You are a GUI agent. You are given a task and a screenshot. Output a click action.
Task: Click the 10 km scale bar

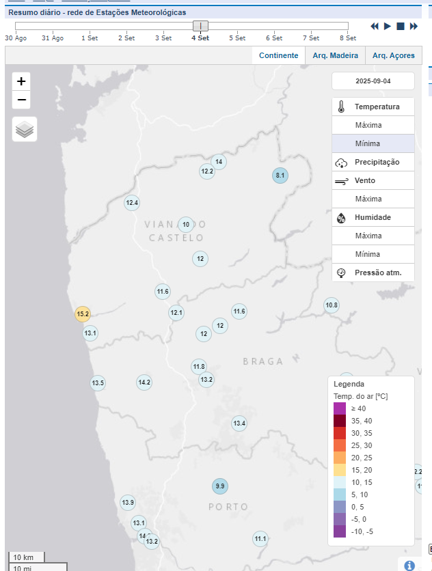pos(26,557)
